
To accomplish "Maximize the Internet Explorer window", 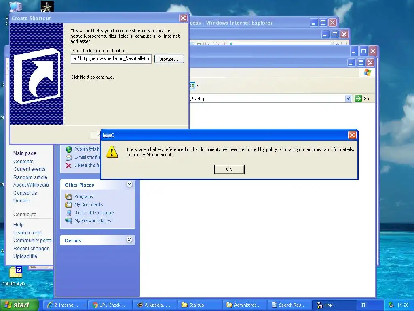I will pyautogui.click(x=323, y=23).
